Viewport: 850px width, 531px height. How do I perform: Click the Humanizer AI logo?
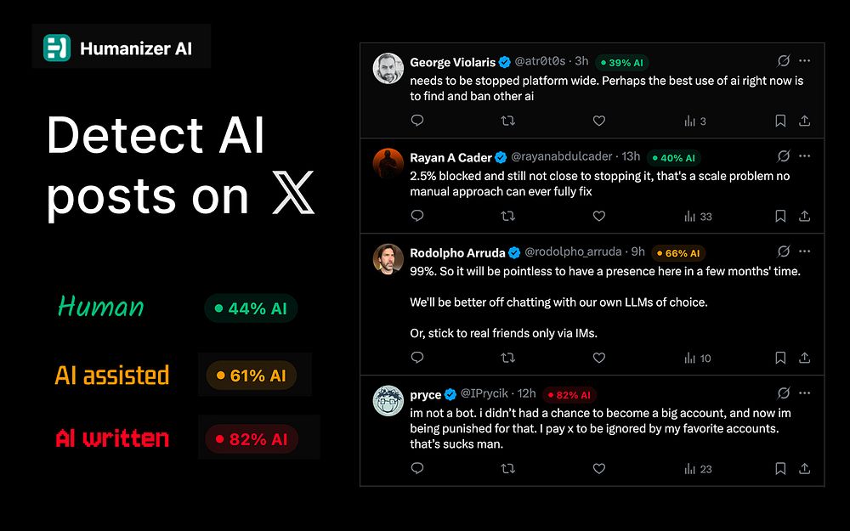(57, 48)
